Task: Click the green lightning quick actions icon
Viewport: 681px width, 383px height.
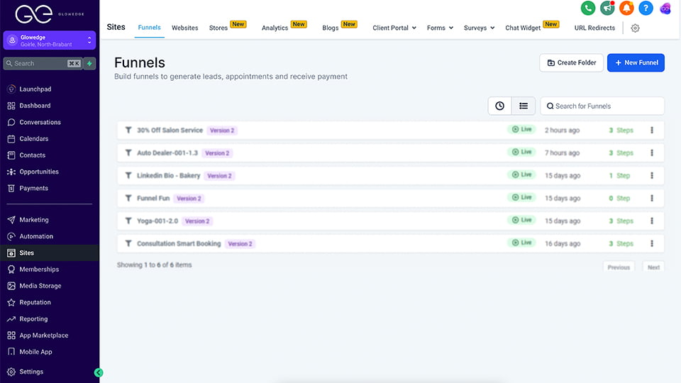Action: click(89, 63)
